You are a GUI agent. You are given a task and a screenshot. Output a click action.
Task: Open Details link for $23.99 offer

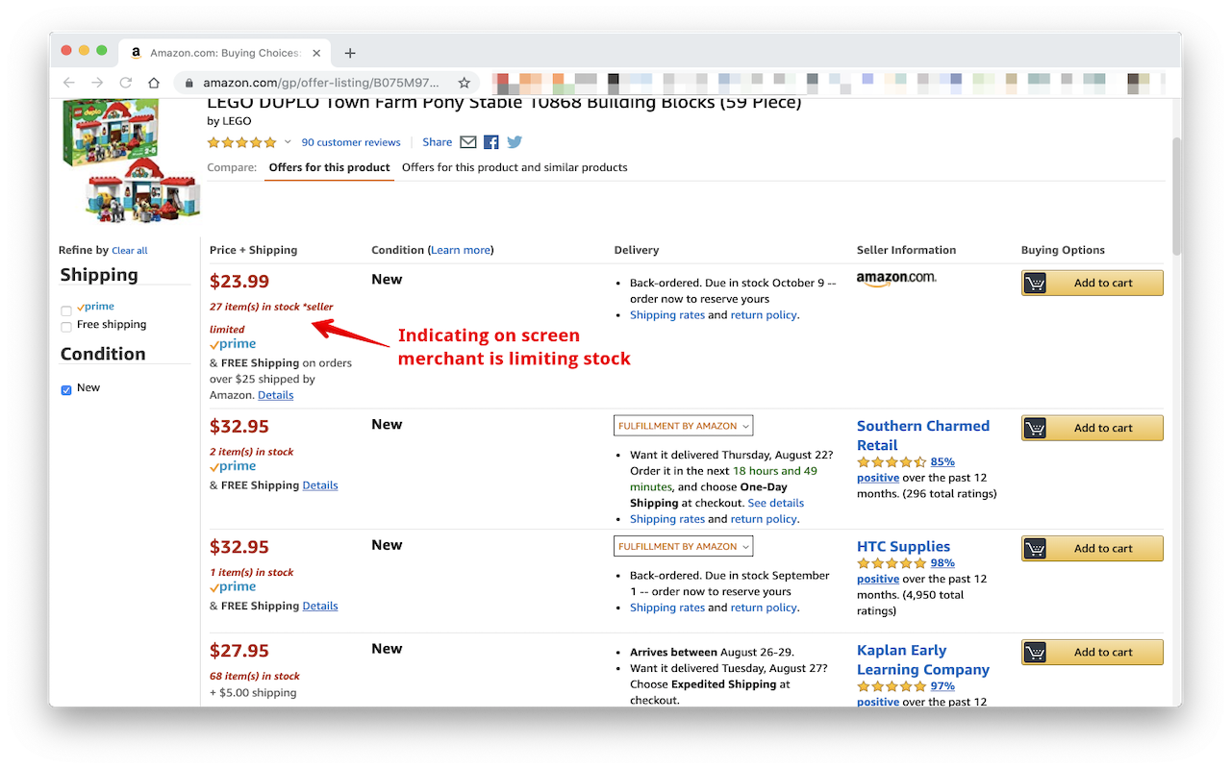[x=276, y=395]
